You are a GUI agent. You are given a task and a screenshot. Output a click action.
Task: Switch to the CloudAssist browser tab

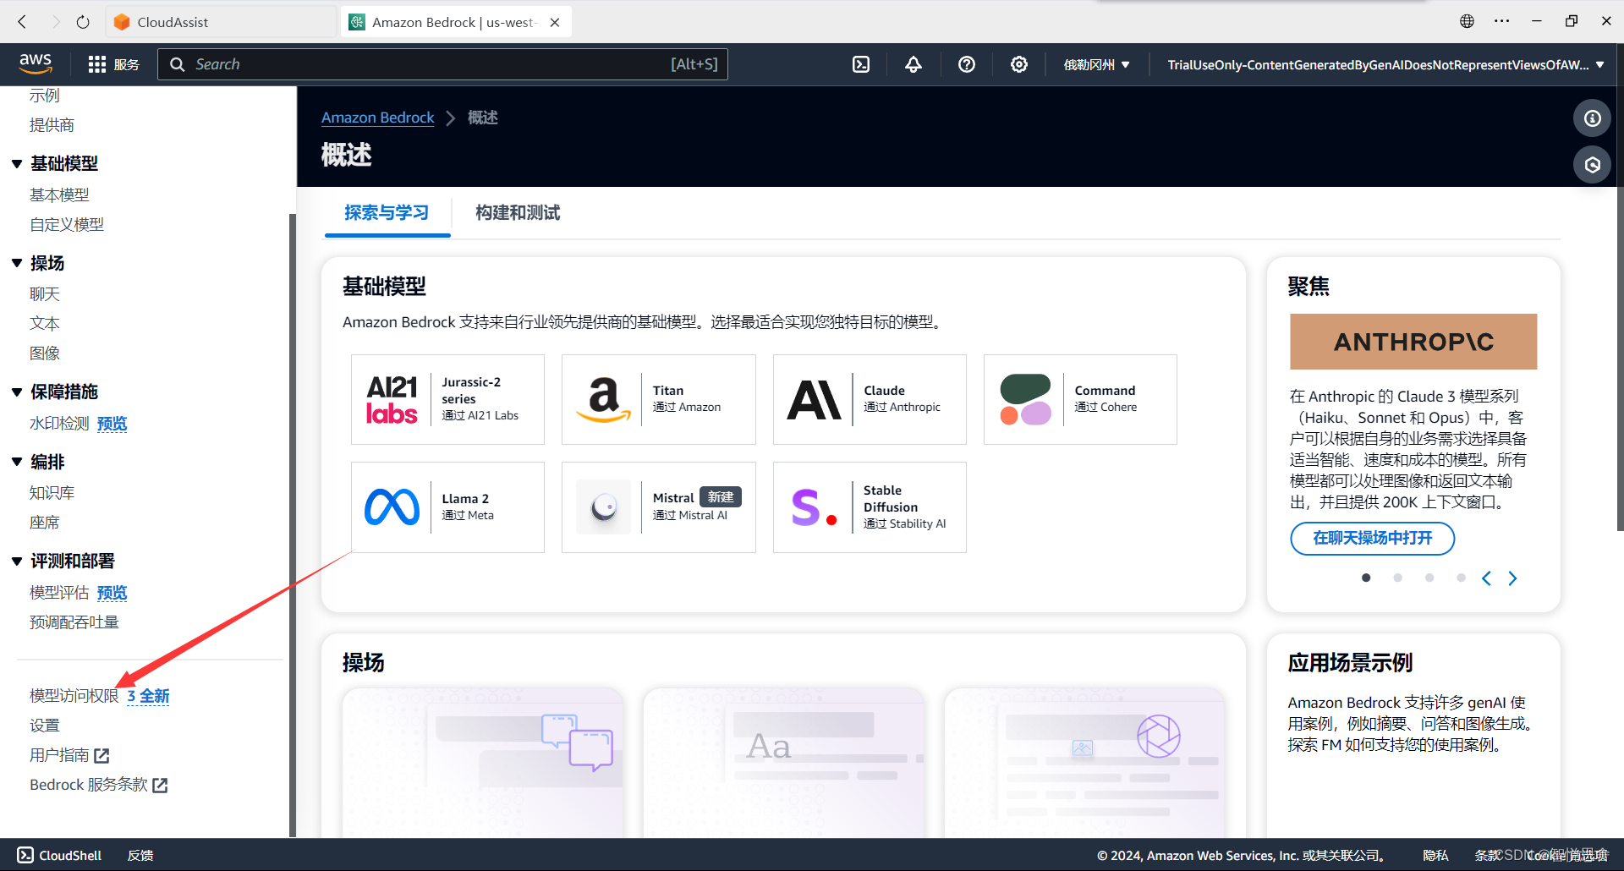pyautogui.click(x=222, y=22)
